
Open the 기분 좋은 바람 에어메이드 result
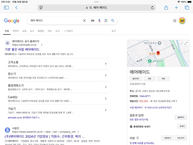(22, 49)
